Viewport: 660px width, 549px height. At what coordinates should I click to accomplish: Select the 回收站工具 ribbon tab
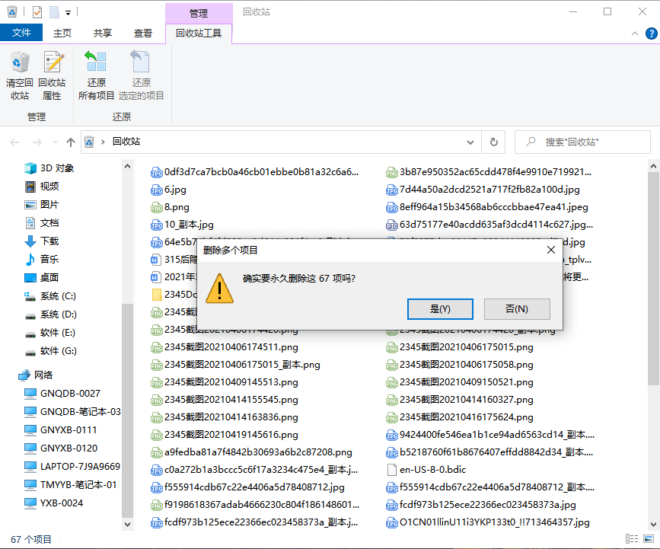[199, 34]
